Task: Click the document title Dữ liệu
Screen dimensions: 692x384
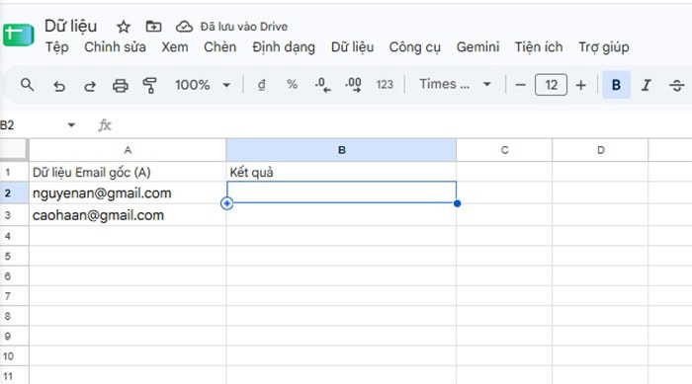Action: coord(70,27)
